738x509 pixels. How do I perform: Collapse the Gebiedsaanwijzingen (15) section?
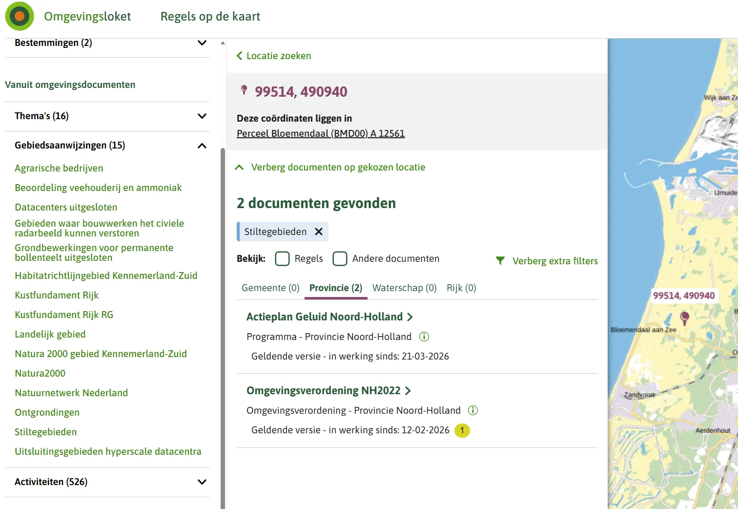[107, 146]
